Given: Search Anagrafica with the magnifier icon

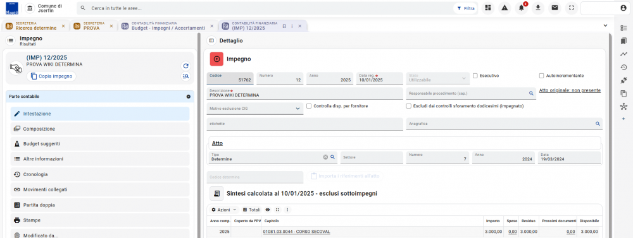Looking at the screenshot, I should [598, 124].
